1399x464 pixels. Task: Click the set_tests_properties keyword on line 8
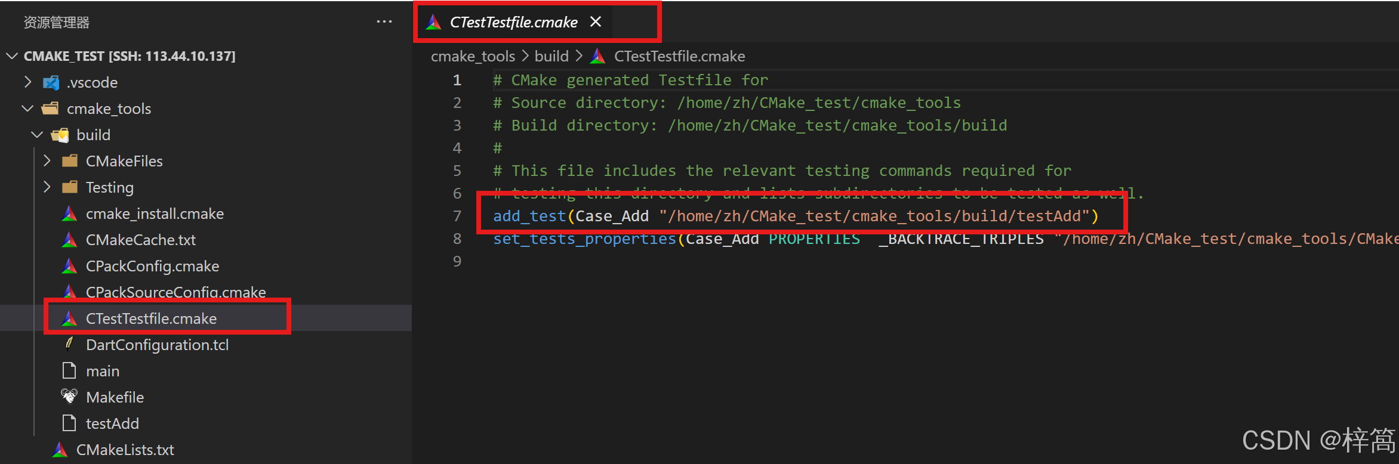click(584, 239)
